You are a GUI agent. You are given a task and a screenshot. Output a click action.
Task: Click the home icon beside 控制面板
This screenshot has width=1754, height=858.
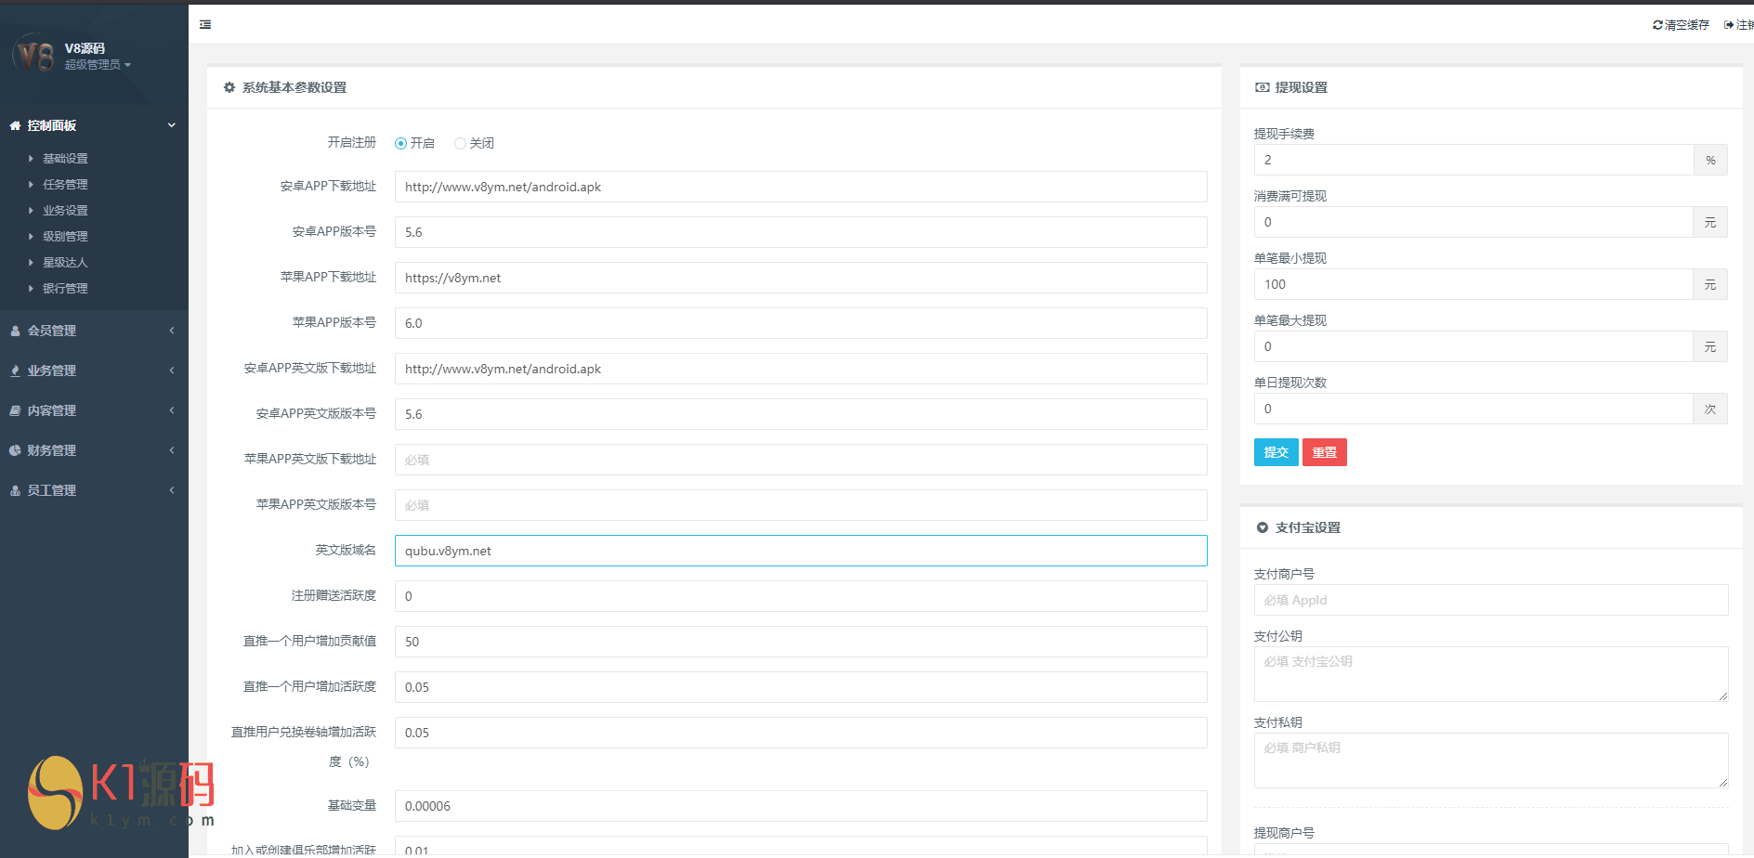(x=15, y=125)
